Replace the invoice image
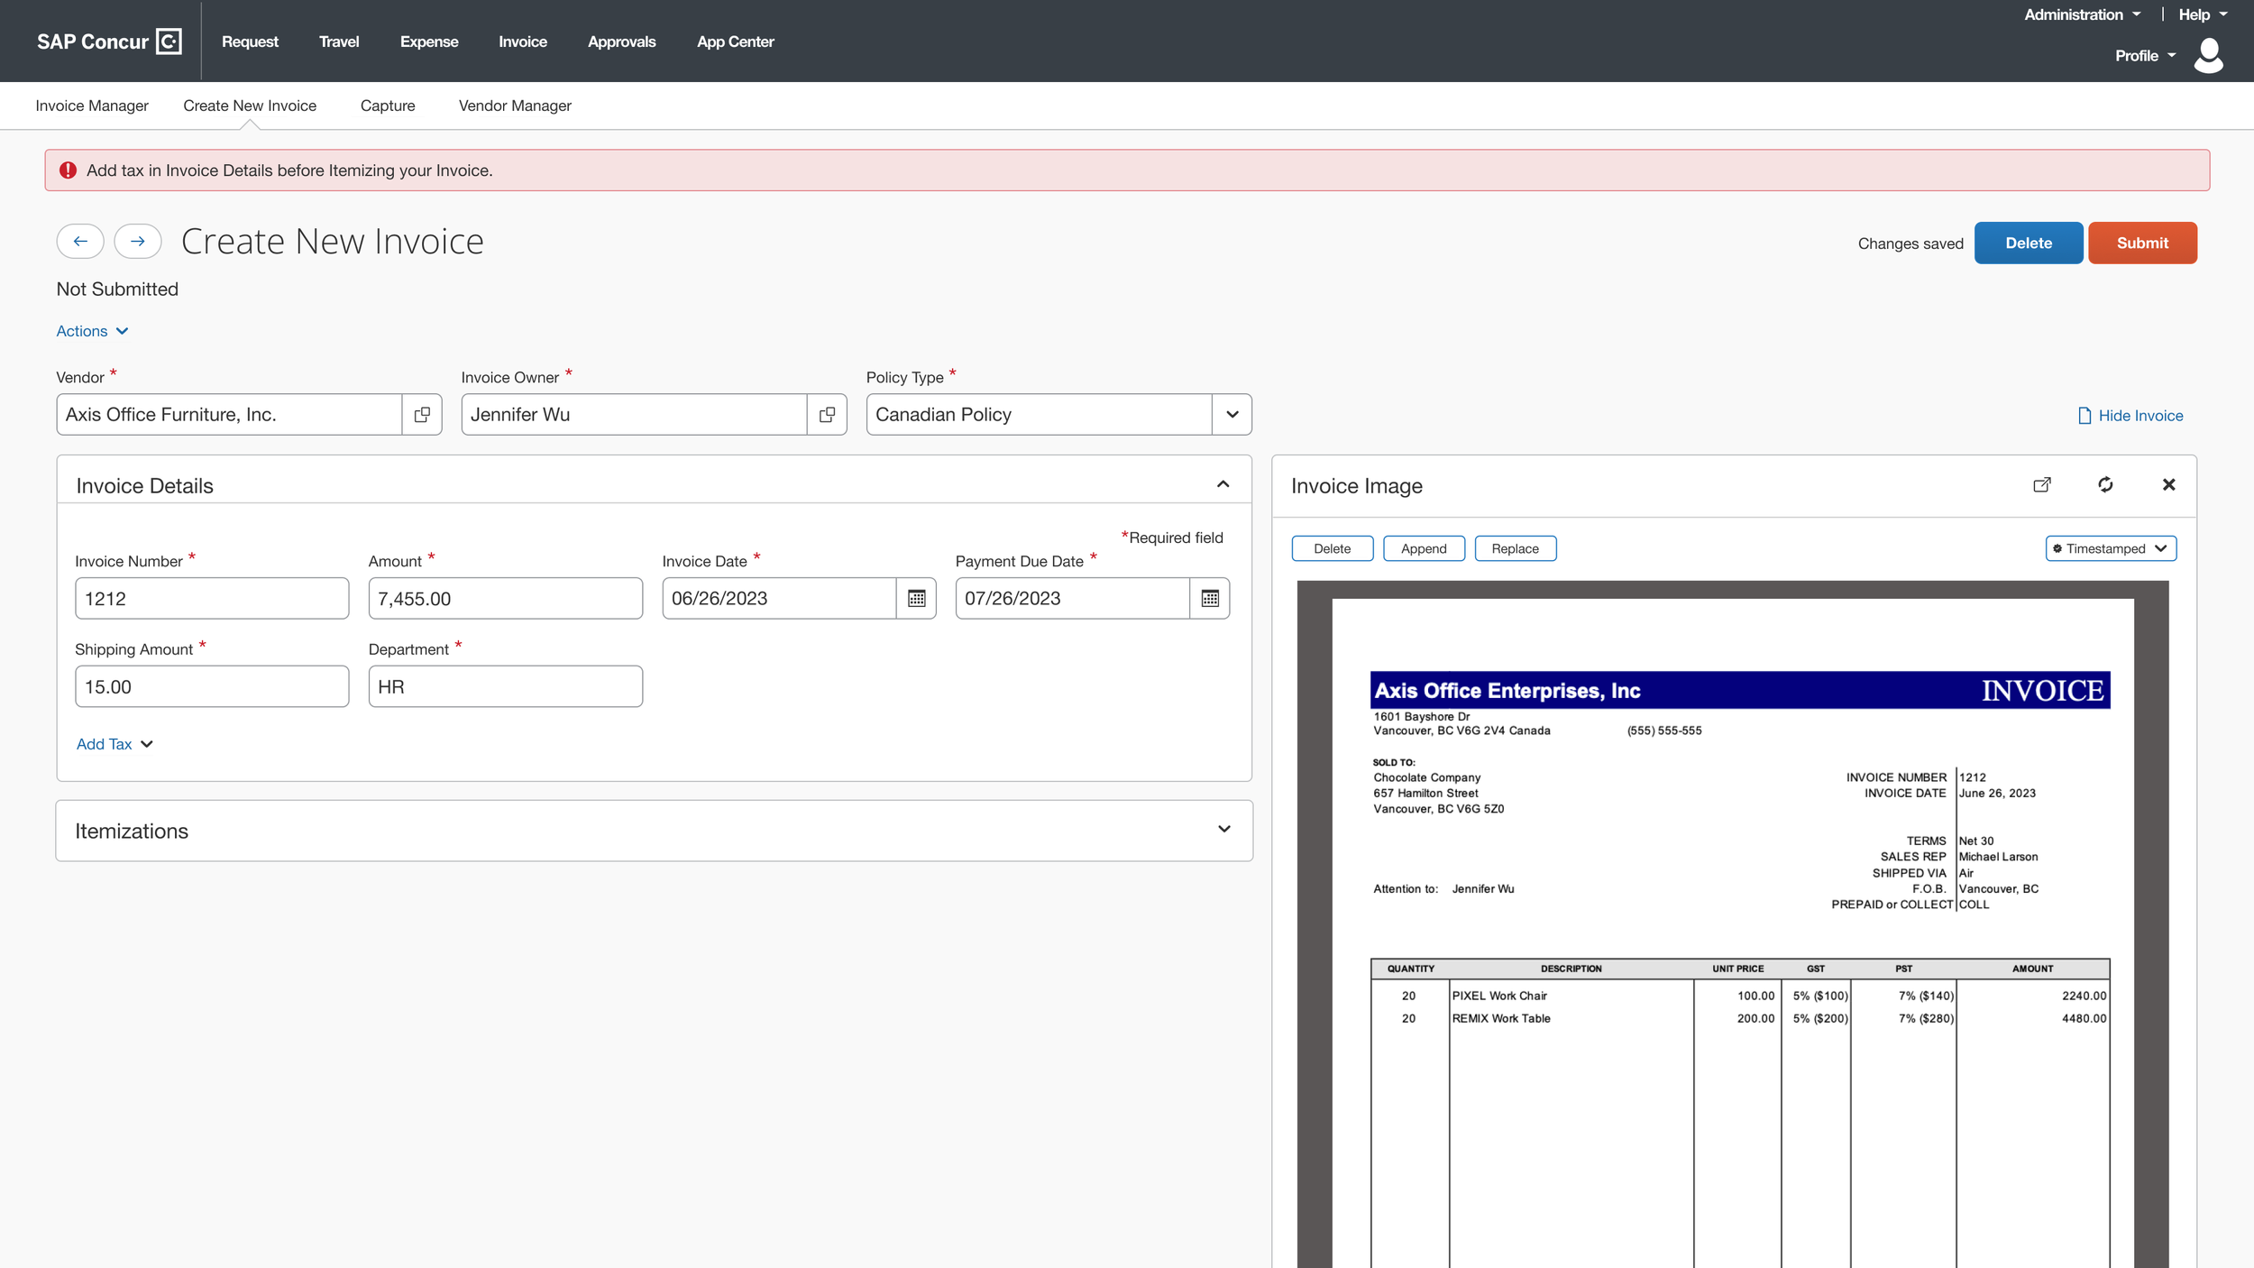Image resolution: width=2254 pixels, height=1268 pixels. point(1515,548)
